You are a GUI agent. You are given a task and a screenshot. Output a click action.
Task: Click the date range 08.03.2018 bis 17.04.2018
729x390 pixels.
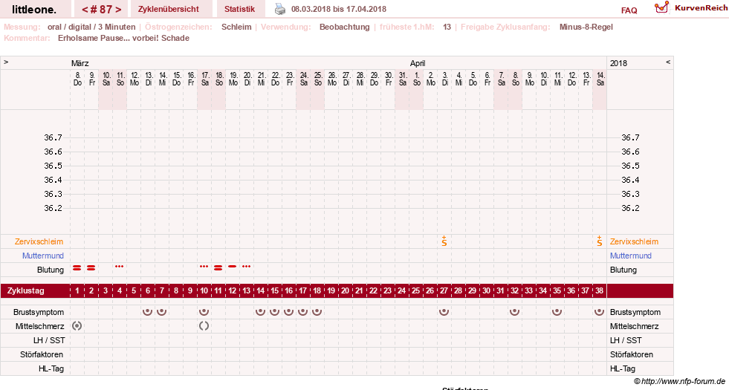(338, 9)
